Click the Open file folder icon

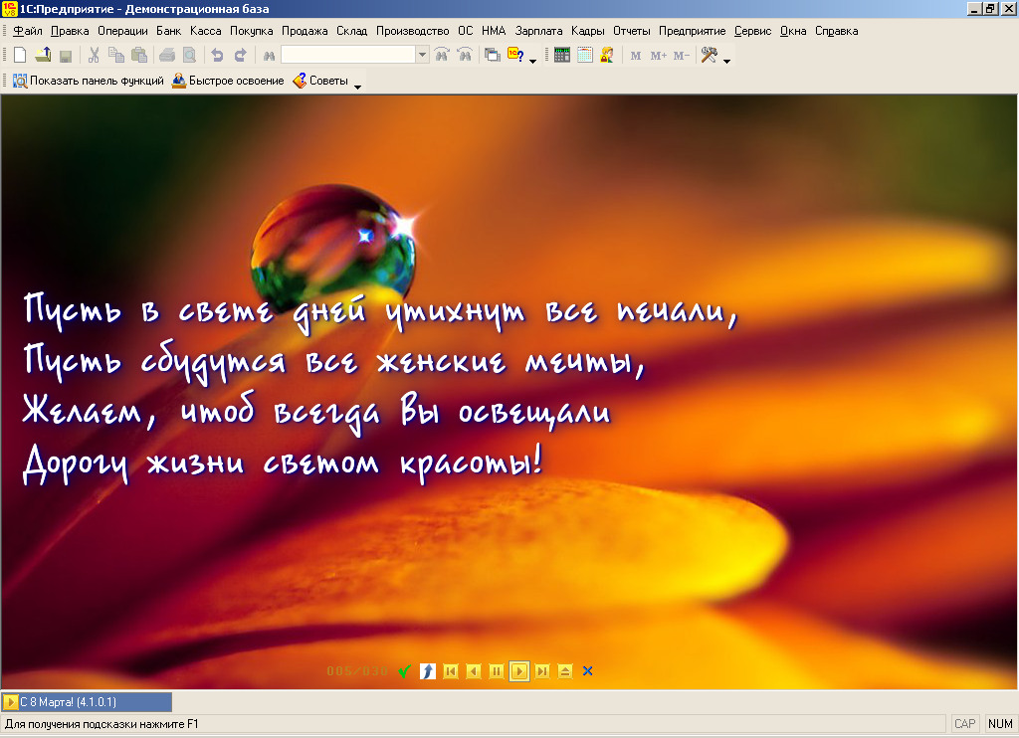pyautogui.click(x=43, y=56)
